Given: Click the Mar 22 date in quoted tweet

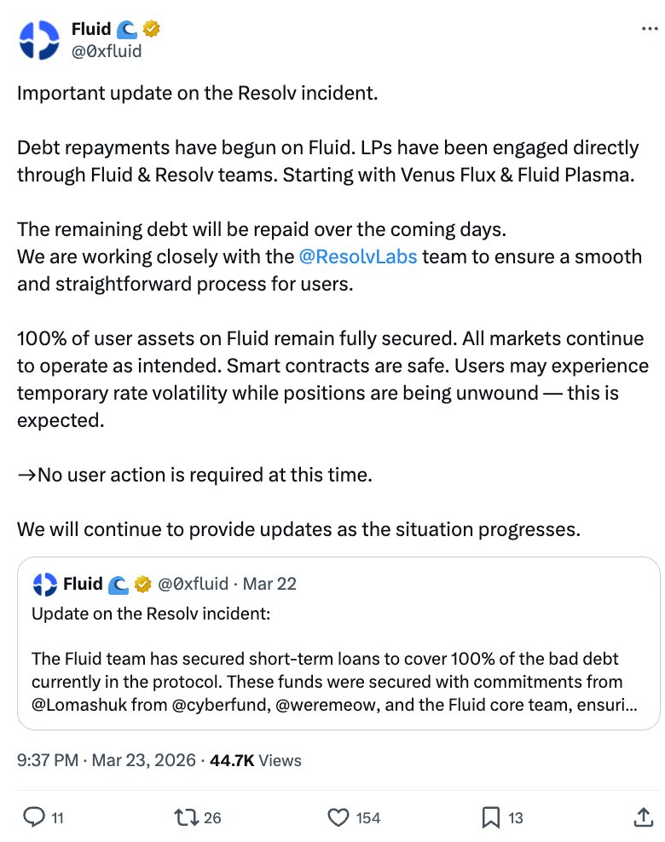Looking at the screenshot, I should pos(269,584).
